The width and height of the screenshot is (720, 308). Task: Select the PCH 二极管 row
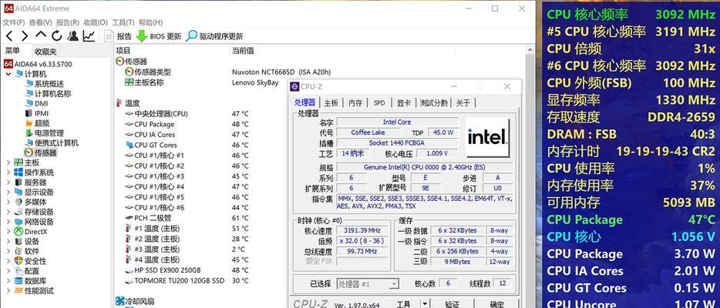click(187, 218)
